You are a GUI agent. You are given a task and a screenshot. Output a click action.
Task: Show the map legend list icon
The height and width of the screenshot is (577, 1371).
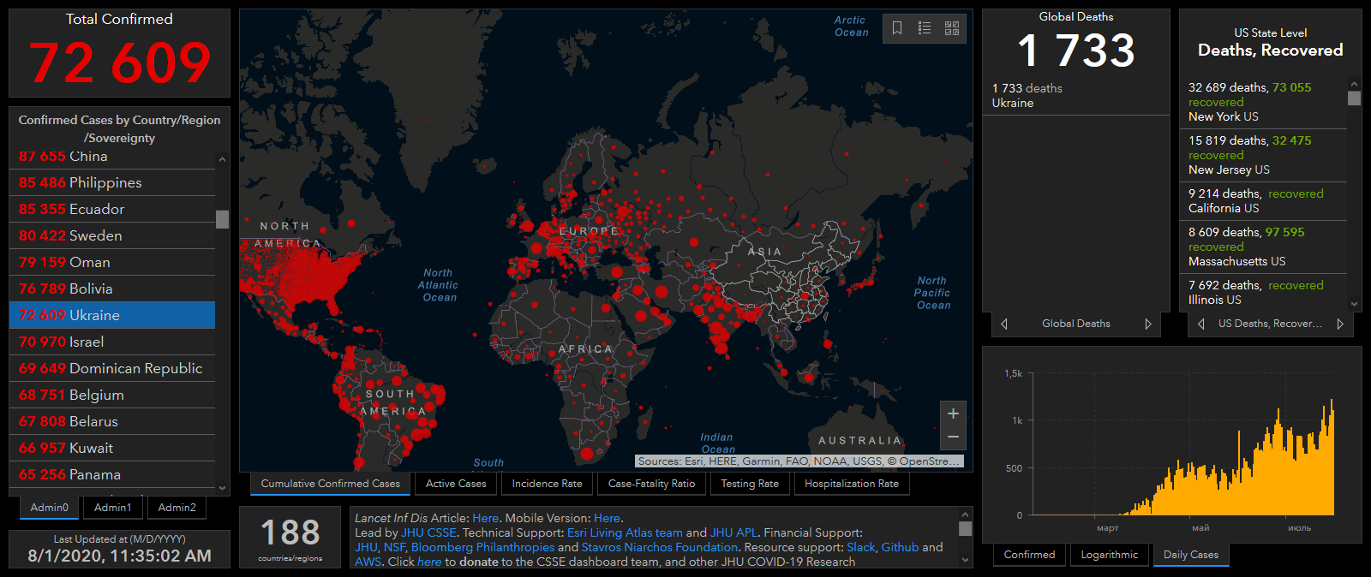pos(925,28)
